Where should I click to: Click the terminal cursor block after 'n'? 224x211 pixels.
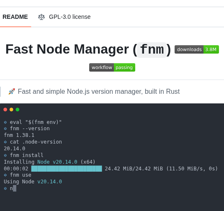[x=15, y=188]
